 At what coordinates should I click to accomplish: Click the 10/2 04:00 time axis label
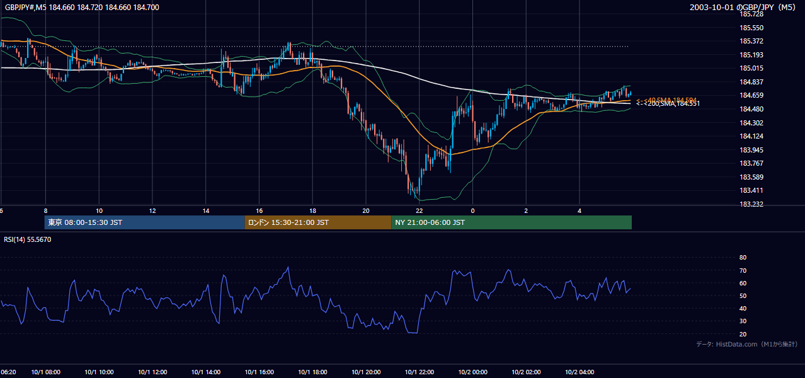(580, 372)
